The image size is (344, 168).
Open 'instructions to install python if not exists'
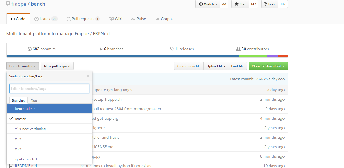[x=115, y=166]
